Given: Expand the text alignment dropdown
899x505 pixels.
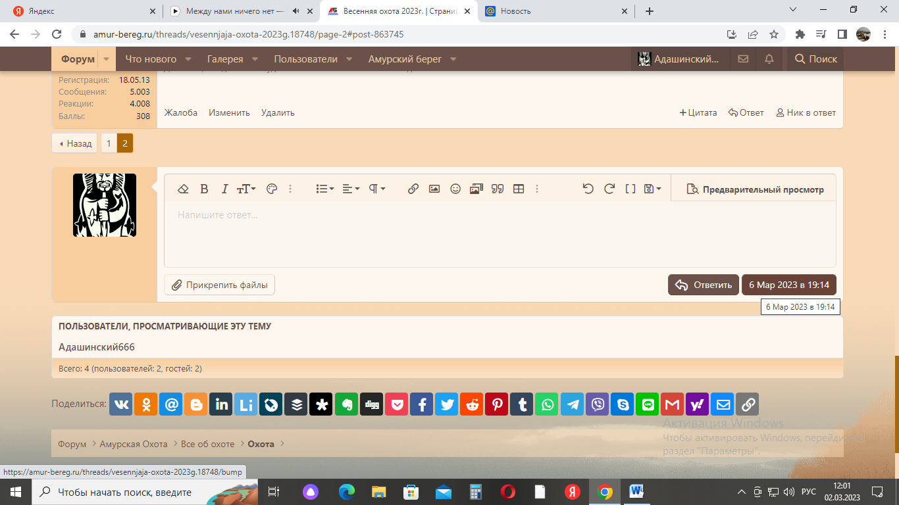Looking at the screenshot, I should tap(351, 189).
